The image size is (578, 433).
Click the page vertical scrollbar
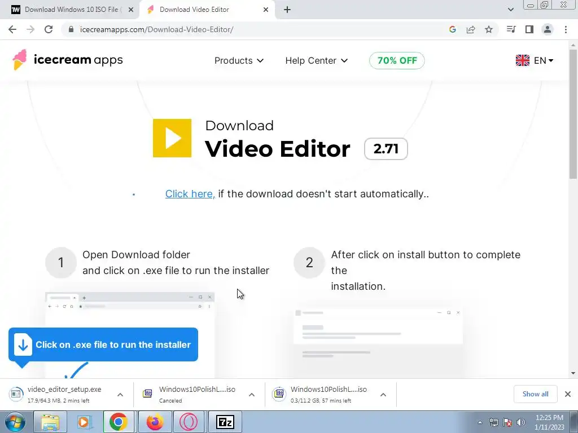click(573, 114)
